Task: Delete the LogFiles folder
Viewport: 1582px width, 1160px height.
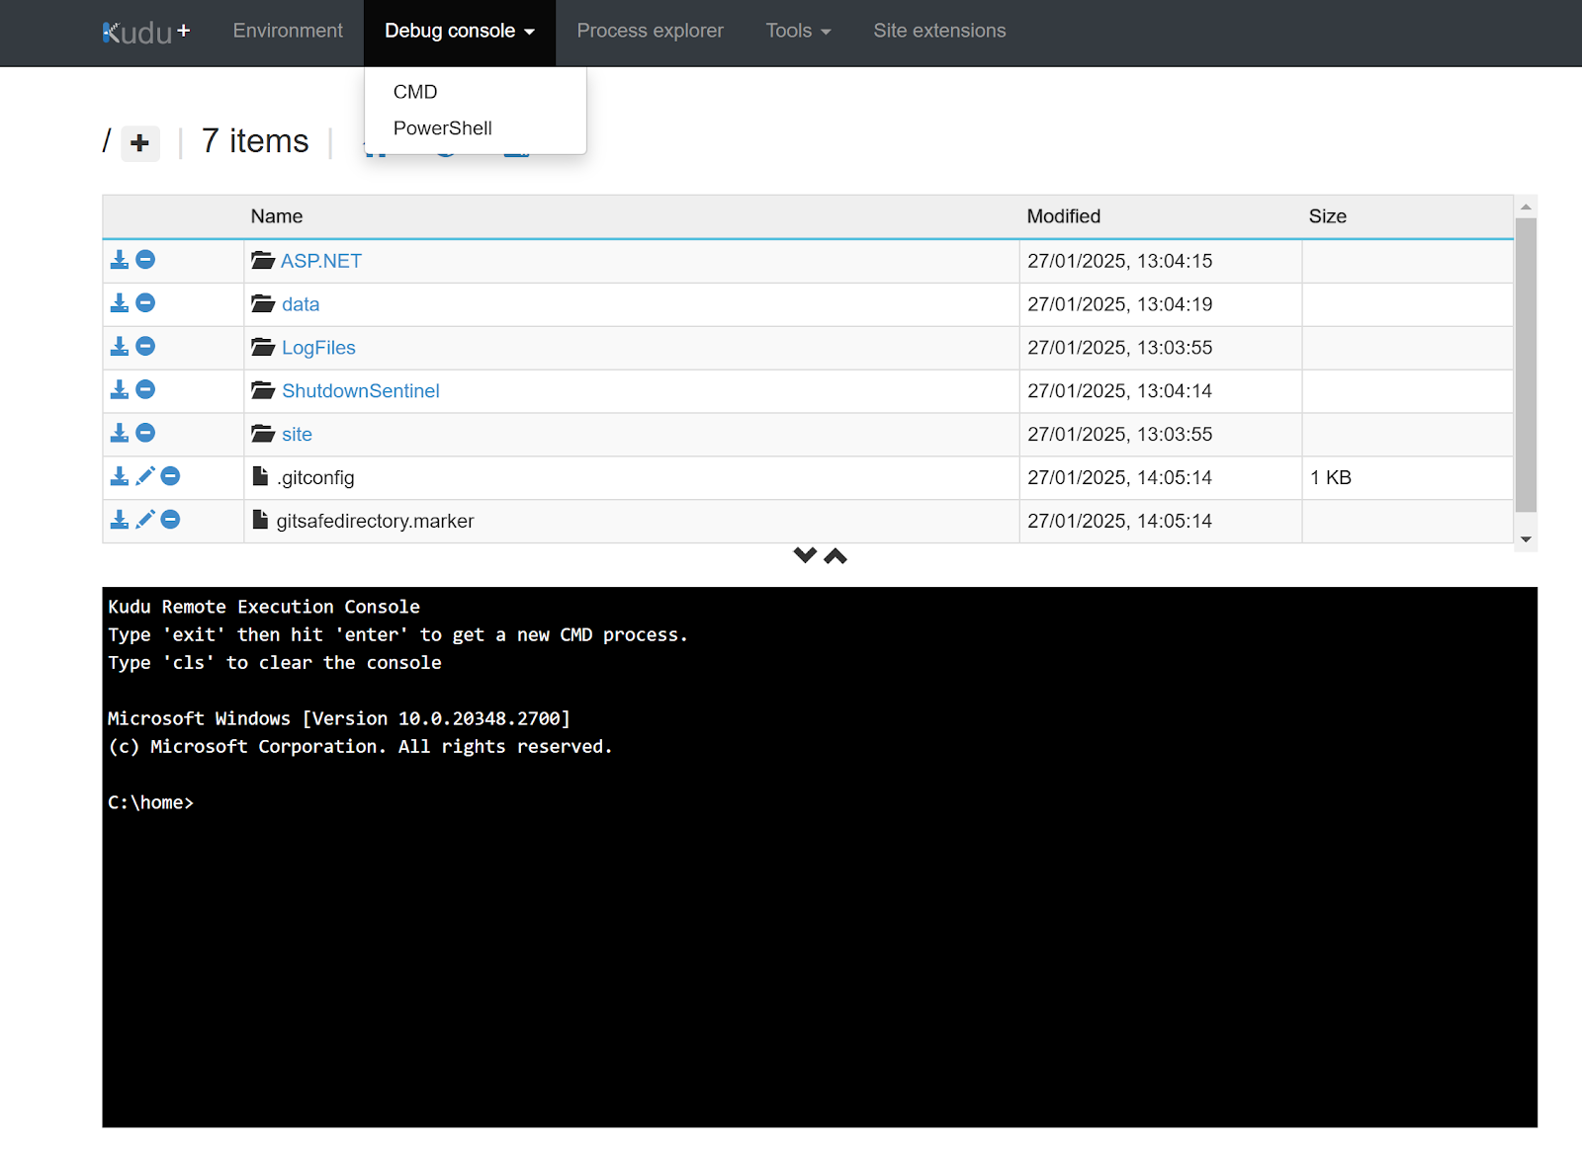Action: 145,347
